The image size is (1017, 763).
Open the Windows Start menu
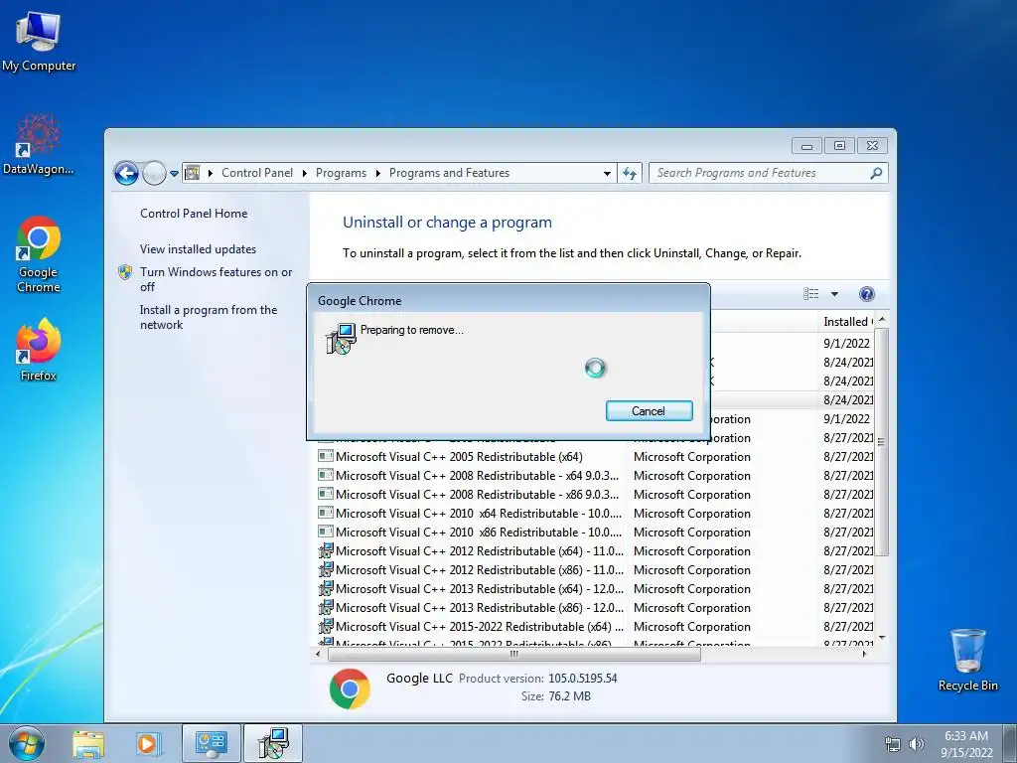point(27,743)
